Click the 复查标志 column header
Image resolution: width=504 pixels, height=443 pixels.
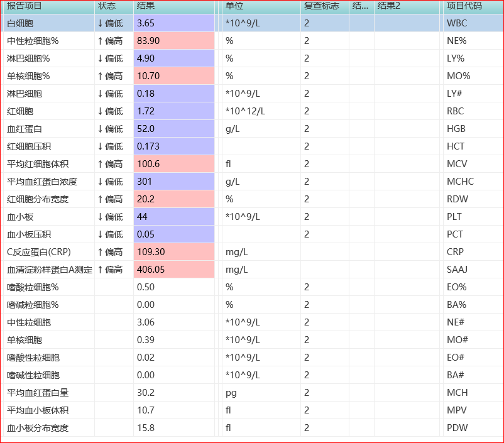point(321,6)
